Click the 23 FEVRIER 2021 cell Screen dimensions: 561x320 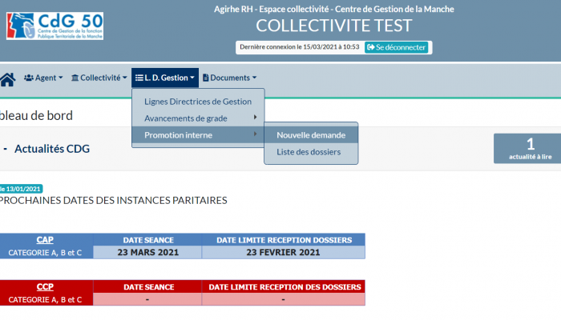(x=284, y=253)
